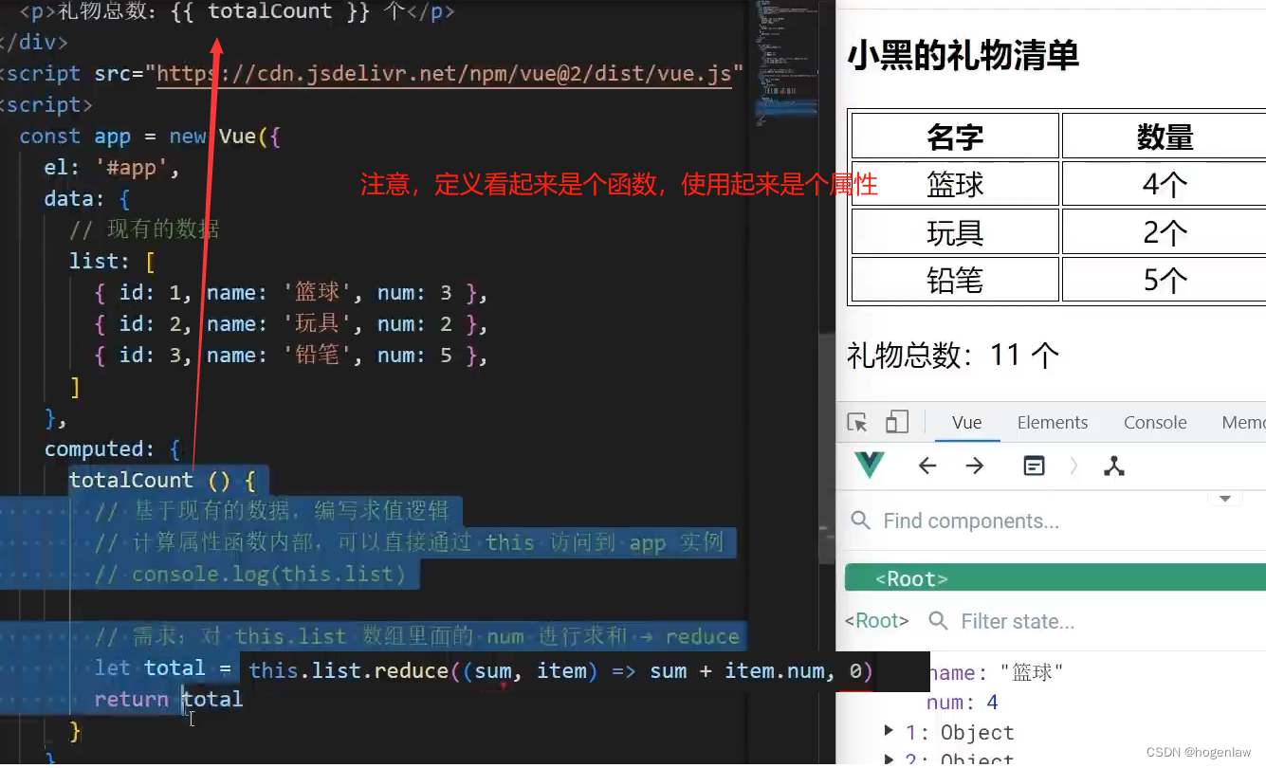Click the component tree icon in Vue devtools
Screen dimensions: 1266x768
click(x=1114, y=466)
